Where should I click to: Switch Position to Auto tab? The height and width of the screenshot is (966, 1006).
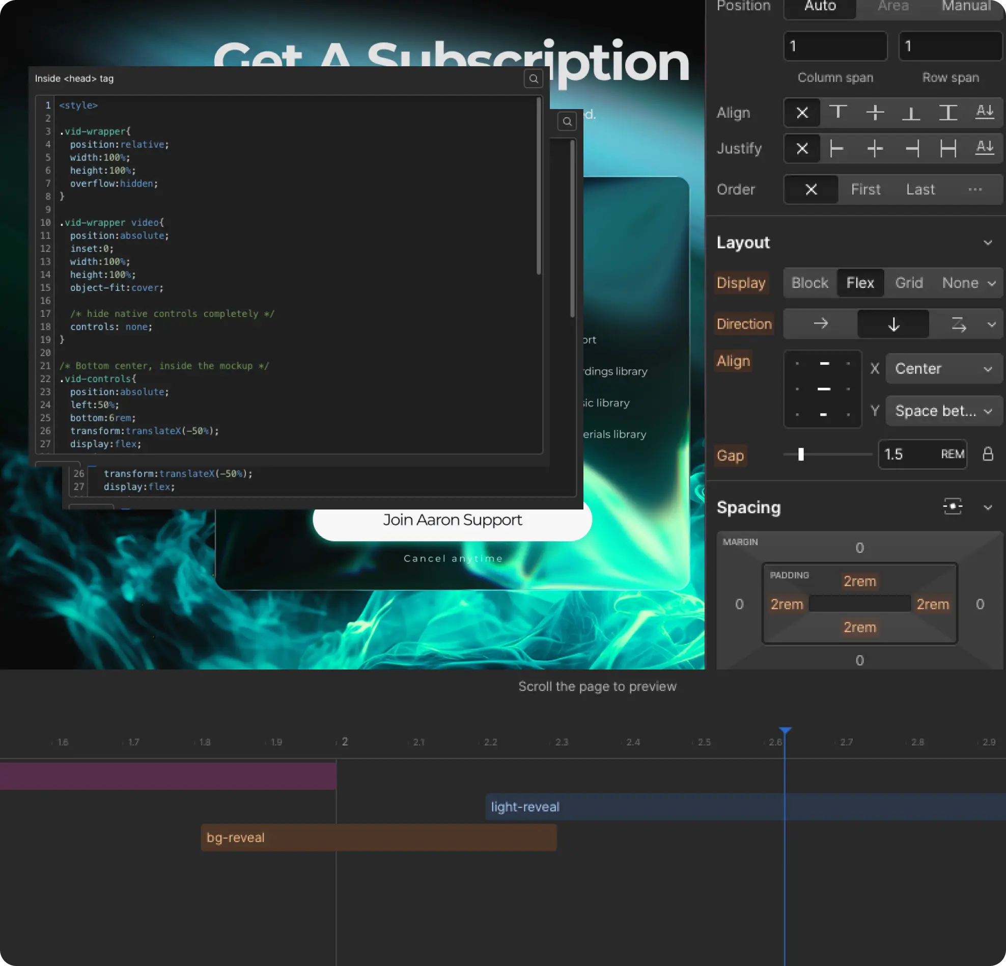(820, 6)
